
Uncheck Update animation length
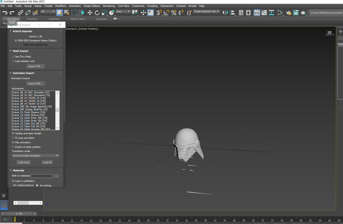(13, 133)
